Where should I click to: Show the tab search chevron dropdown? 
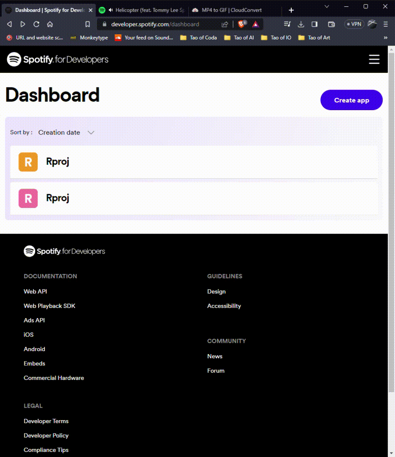(327, 6)
